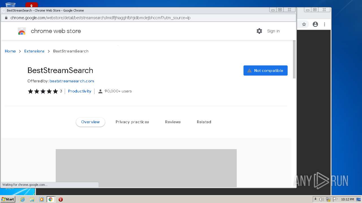Image resolution: width=362 pixels, height=203 pixels.
Task: Sign in to Chrome Web Store
Action: coord(273,31)
